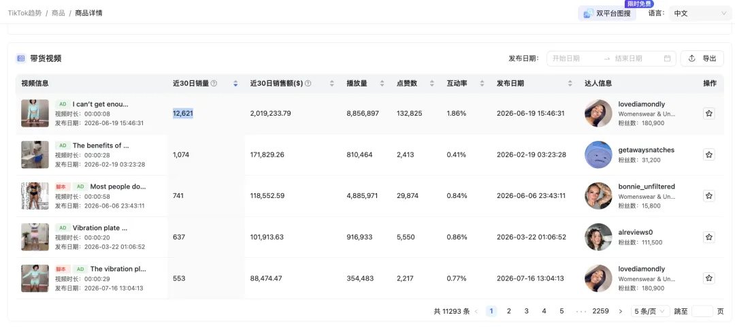Screen dimensions: 735x328
Task: Click the 跳至 page jump input
Action: 702,311
